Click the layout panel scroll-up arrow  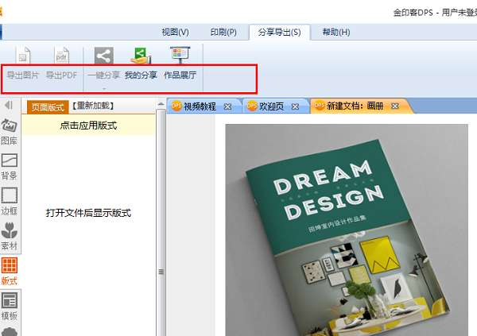(161, 104)
